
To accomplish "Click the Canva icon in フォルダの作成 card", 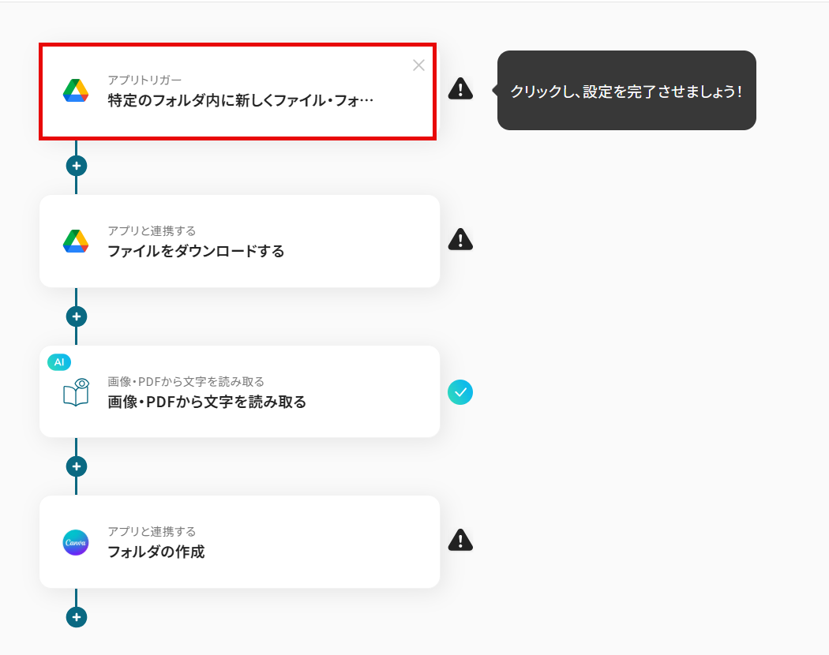I will 76,542.
